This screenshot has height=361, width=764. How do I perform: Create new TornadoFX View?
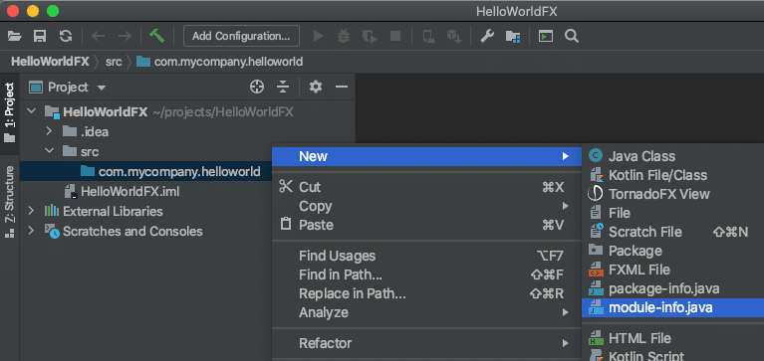coord(673,194)
